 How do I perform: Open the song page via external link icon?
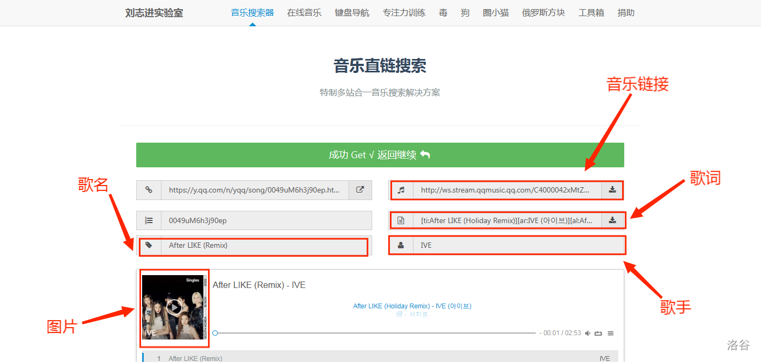(x=360, y=190)
